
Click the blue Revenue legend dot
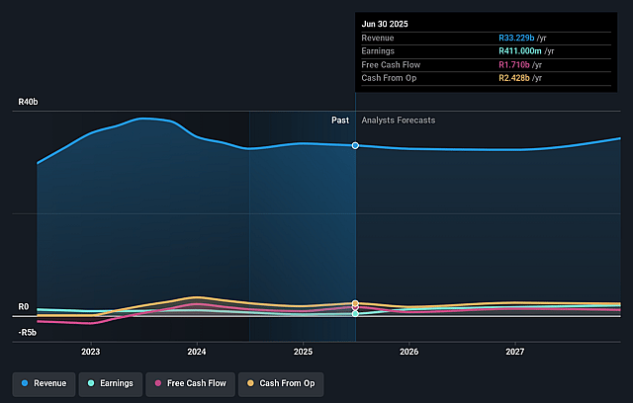click(25, 382)
